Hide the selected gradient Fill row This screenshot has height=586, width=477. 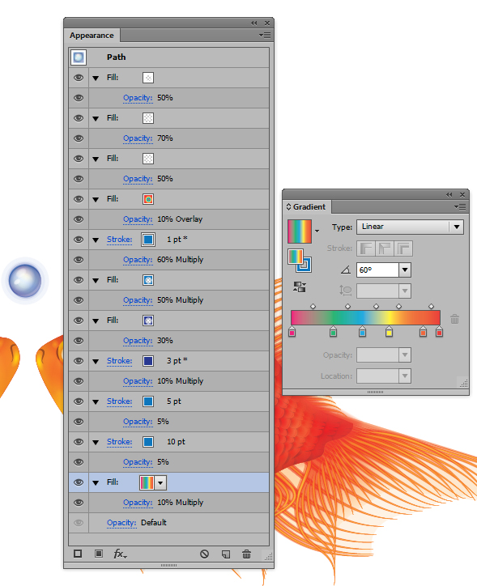[79, 482]
